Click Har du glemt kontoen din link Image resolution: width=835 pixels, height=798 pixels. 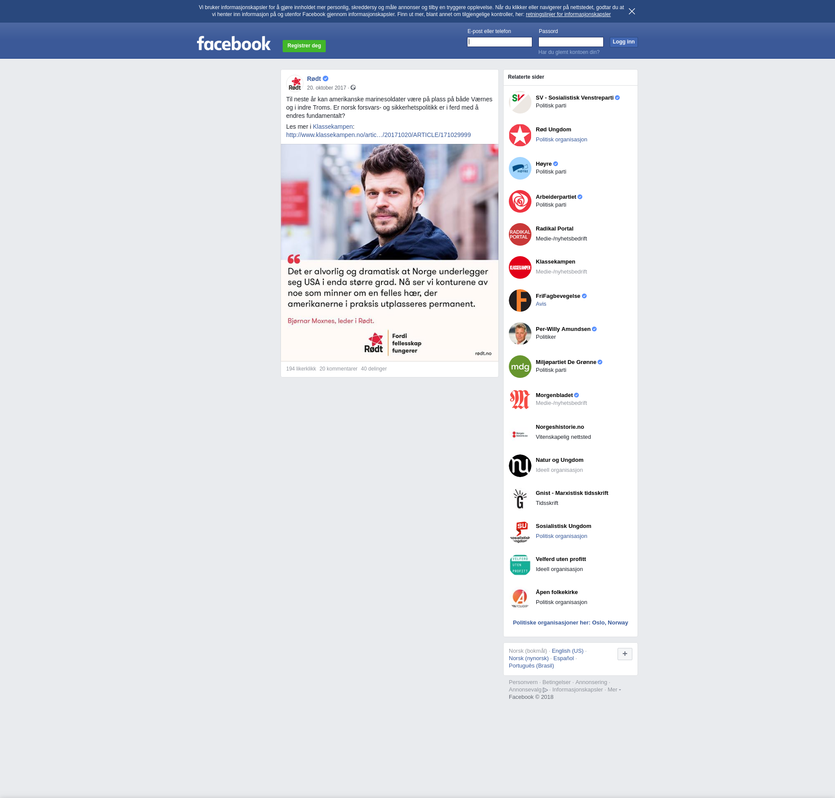coord(569,52)
